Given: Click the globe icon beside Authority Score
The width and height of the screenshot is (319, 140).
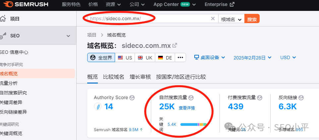Looking at the screenshot, I should click(132, 98).
